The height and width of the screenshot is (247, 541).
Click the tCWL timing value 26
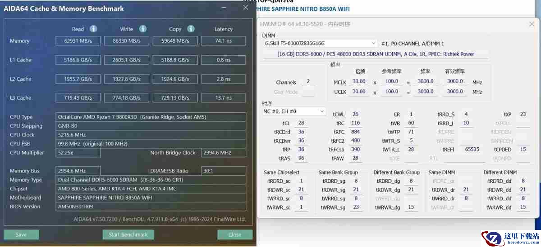point(355,115)
